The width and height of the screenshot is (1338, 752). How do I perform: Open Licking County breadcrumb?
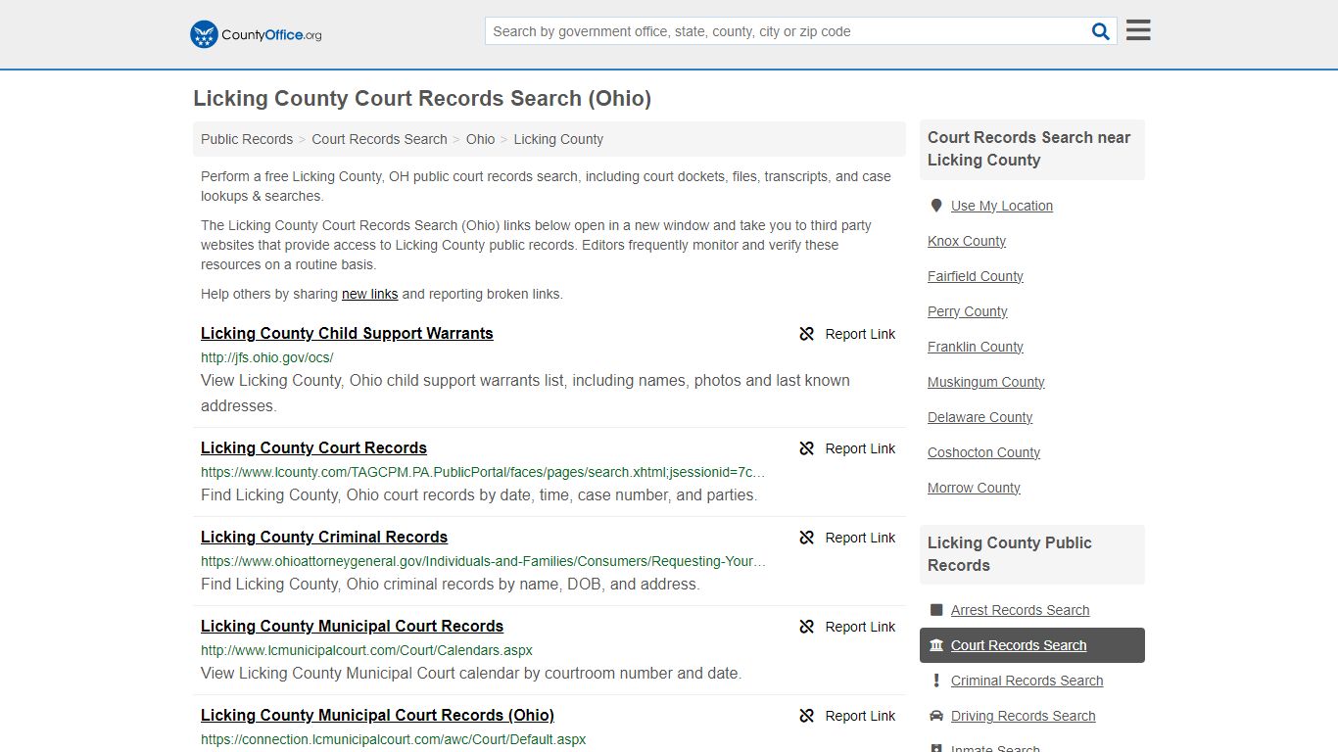558,139
